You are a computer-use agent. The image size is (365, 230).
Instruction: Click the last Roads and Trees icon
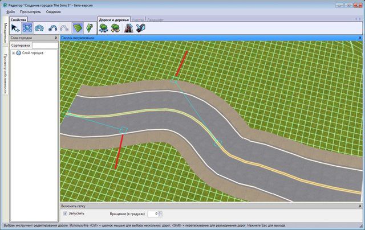pos(141,28)
